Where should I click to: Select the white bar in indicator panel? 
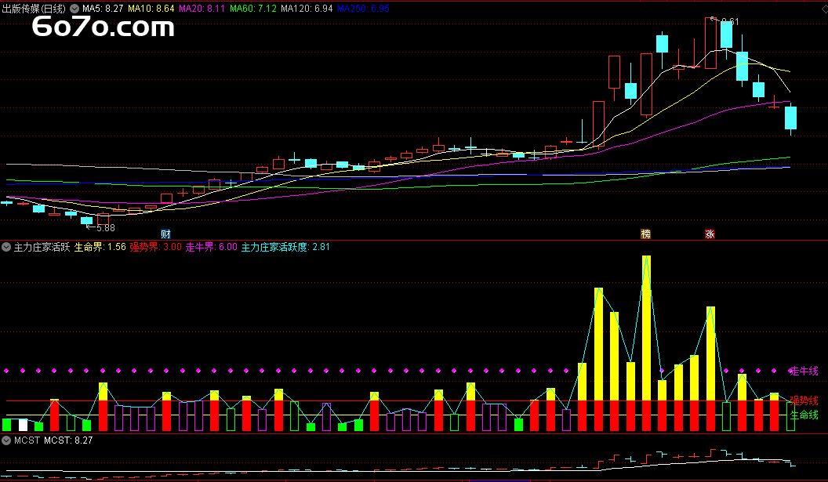pos(23,425)
